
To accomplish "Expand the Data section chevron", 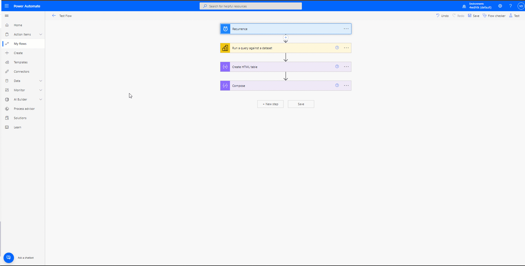I will (x=41, y=81).
